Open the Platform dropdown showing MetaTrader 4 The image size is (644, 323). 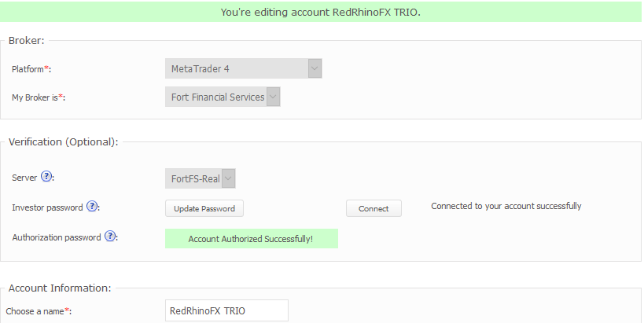point(243,68)
